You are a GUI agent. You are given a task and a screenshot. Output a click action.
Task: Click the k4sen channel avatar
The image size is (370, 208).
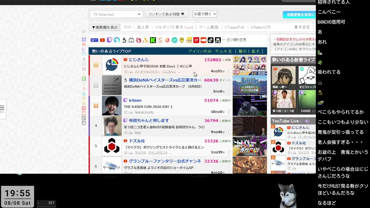click(x=112, y=105)
